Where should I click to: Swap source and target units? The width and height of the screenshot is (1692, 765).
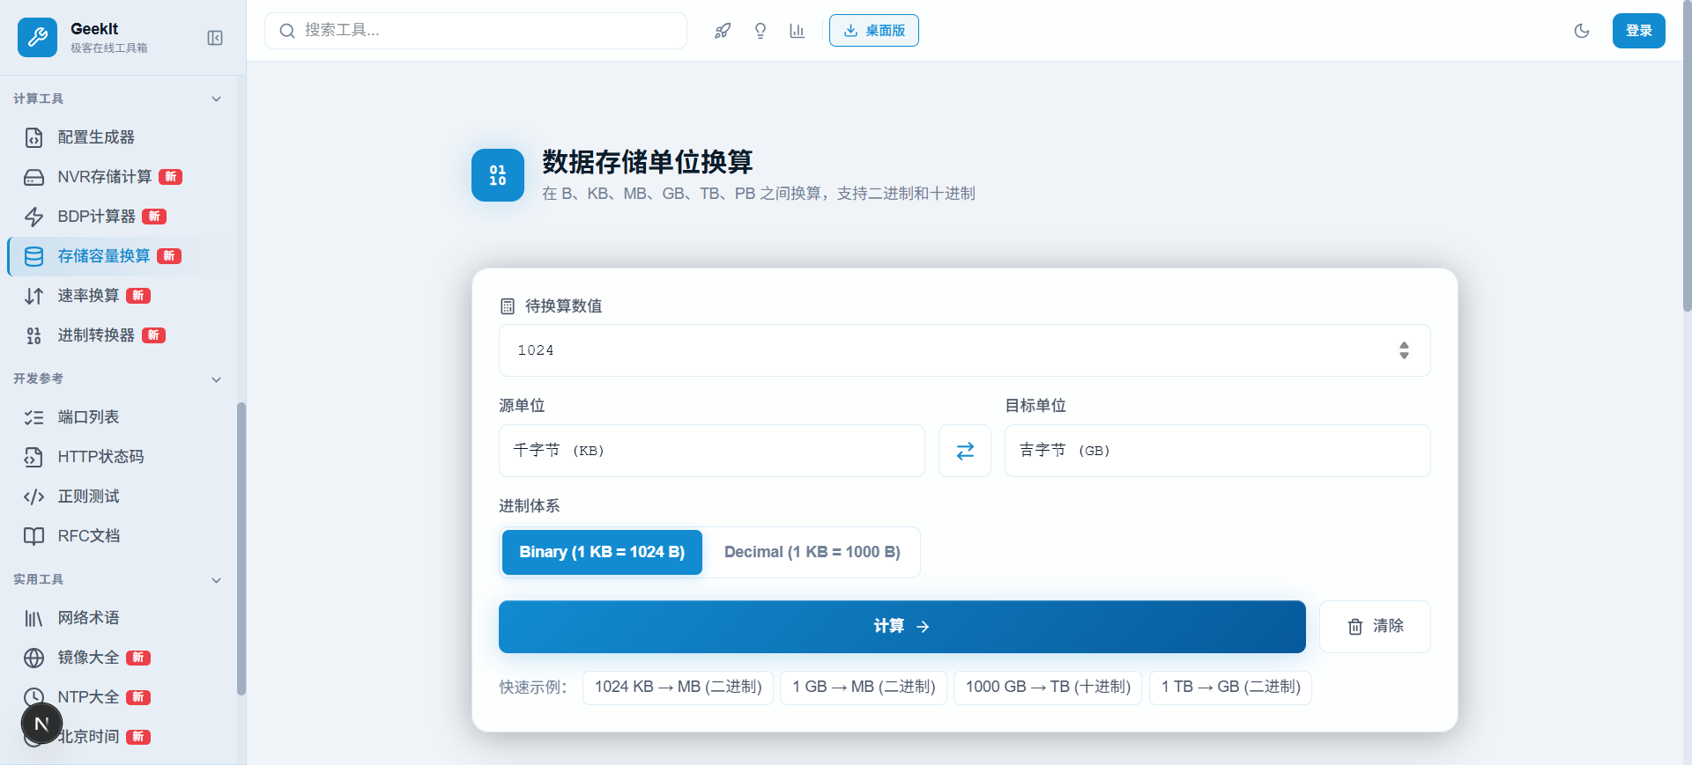[965, 451]
